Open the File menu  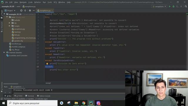coord(6,2)
